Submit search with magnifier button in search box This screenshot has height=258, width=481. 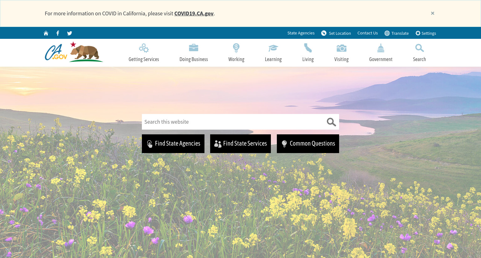(331, 122)
